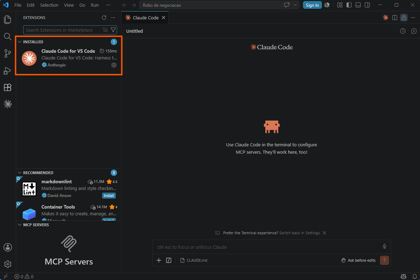This screenshot has height=280, width=420.
Task: Open the extensions filter funnel
Action: pos(113,30)
